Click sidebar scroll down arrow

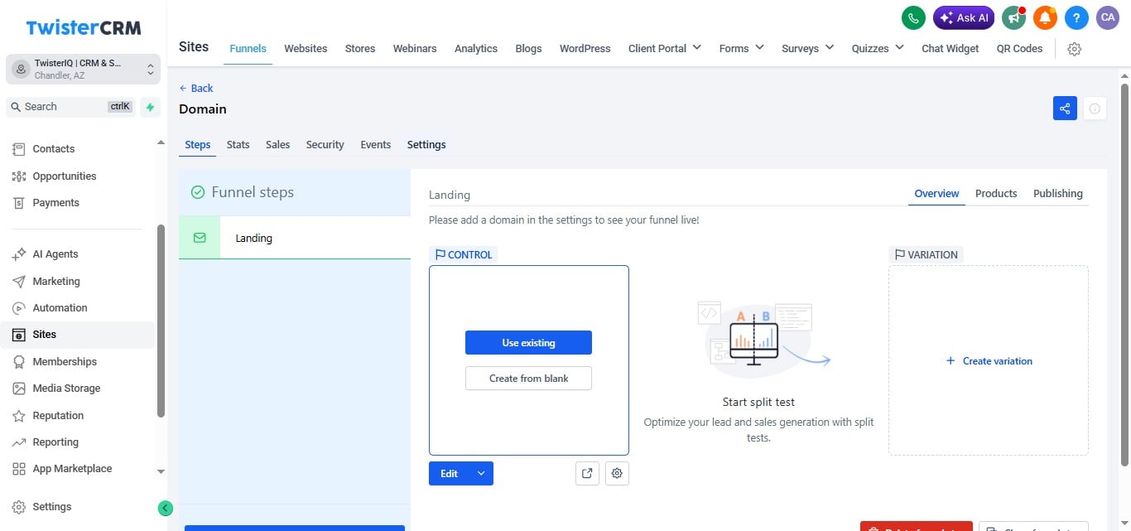point(161,471)
